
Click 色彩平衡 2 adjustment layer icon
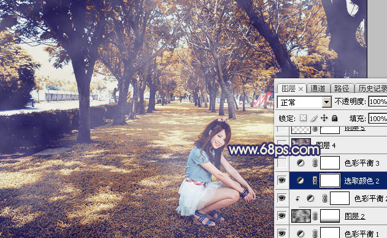(x=310, y=198)
